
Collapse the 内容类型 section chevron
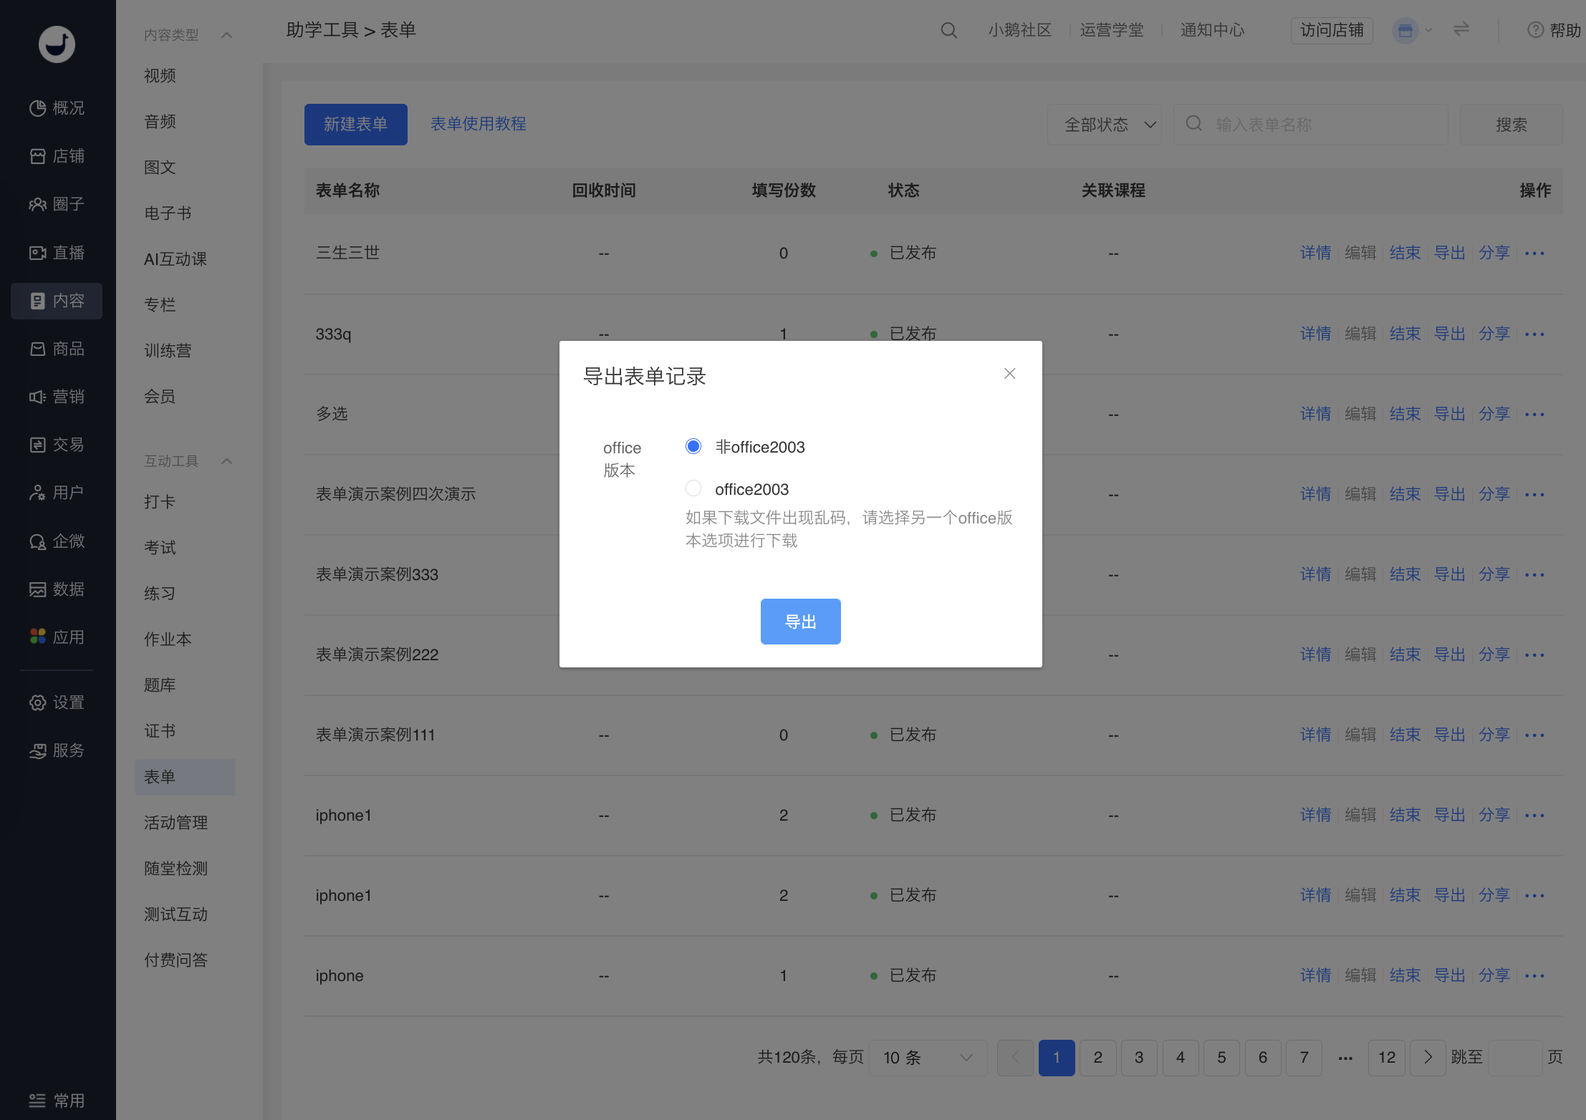point(227,35)
